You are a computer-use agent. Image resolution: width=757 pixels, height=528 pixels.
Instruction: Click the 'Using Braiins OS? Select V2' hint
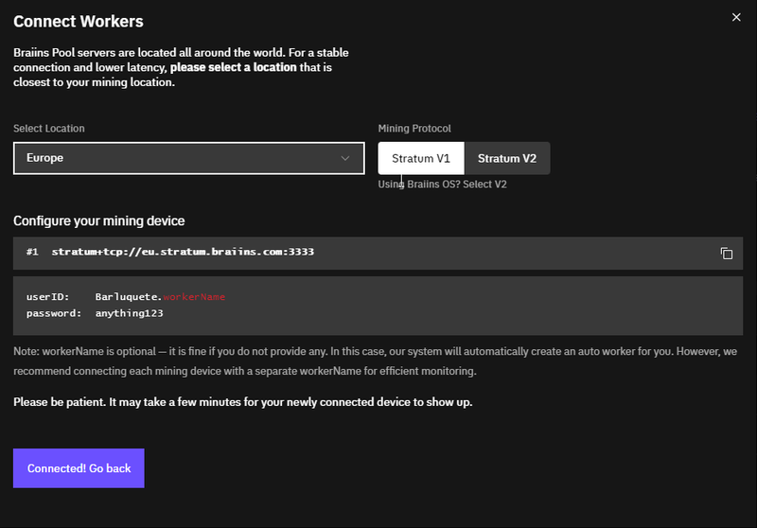tap(442, 184)
